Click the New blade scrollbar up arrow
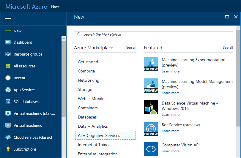Screen dimensions: 241x158 (x=238, y=28)
